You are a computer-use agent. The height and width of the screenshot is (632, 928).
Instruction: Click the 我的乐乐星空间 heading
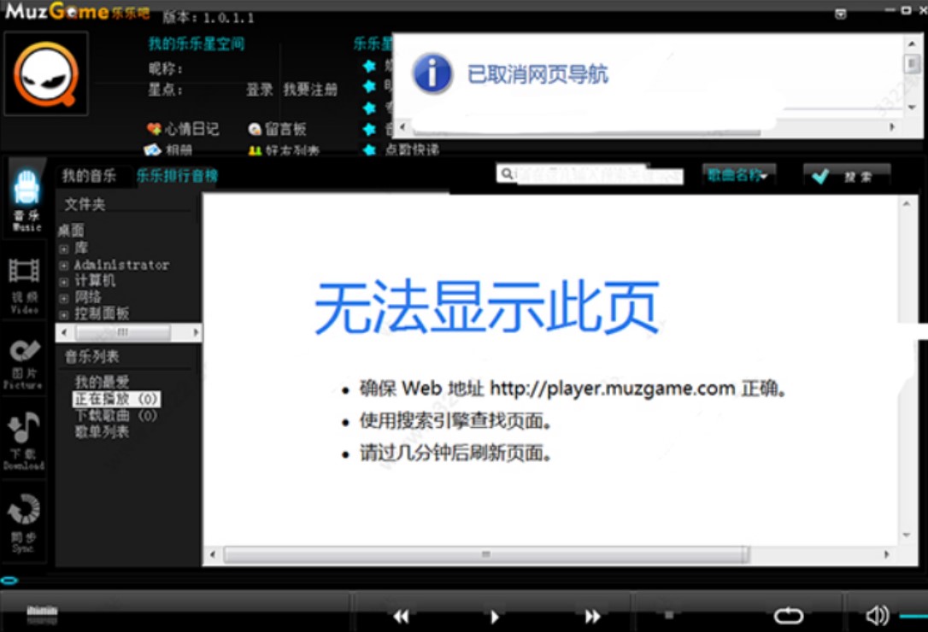pos(196,44)
